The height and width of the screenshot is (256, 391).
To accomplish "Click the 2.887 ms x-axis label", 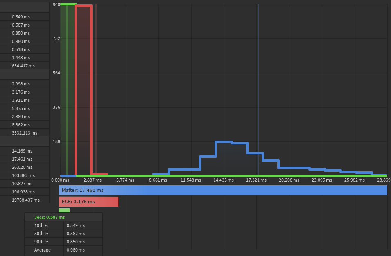I will [x=92, y=180].
